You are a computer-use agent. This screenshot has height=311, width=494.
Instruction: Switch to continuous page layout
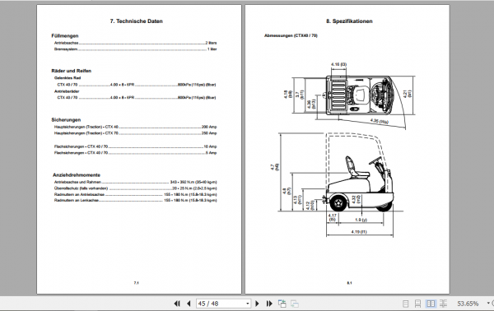[417, 304]
